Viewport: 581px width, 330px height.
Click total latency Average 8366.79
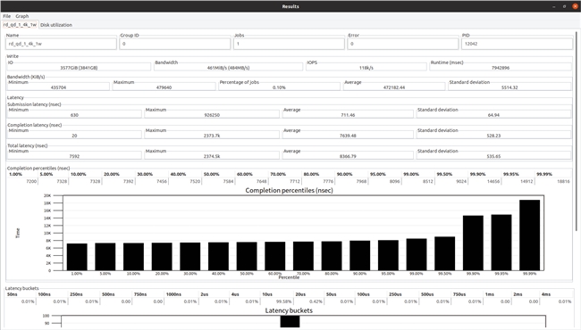(348, 156)
